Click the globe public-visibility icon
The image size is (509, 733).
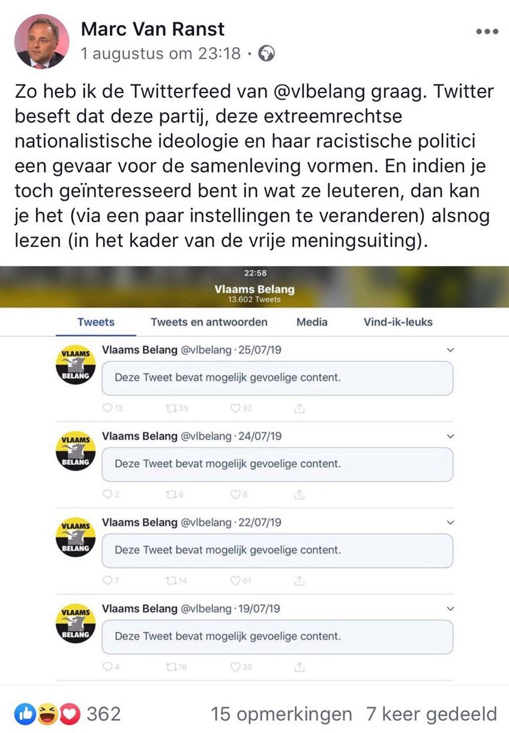(267, 55)
